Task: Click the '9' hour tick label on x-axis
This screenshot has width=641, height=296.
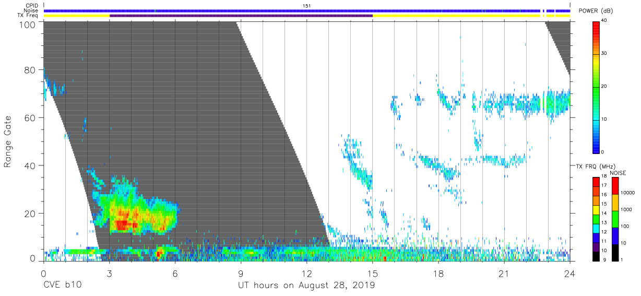Action: click(241, 273)
